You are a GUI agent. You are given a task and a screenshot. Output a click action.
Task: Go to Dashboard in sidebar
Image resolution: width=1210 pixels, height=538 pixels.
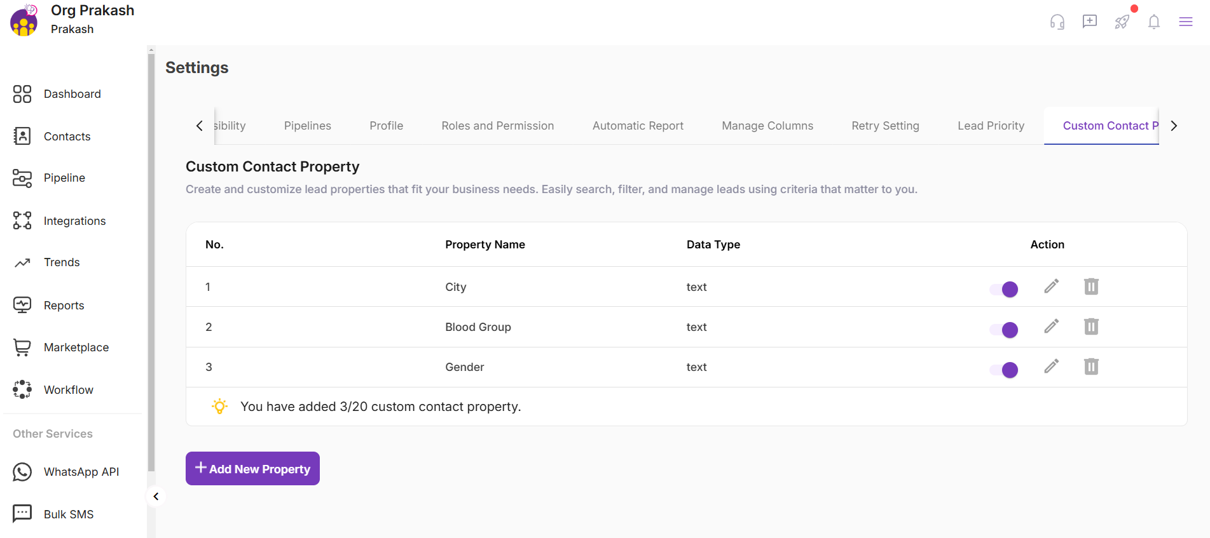(72, 94)
